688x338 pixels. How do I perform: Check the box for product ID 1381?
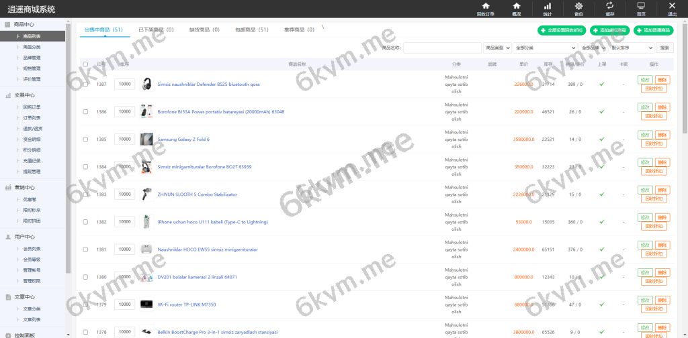pyautogui.click(x=85, y=249)
